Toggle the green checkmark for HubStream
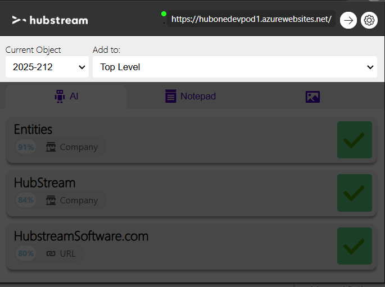Screen dimensions: 385x287 coord(354,193)
